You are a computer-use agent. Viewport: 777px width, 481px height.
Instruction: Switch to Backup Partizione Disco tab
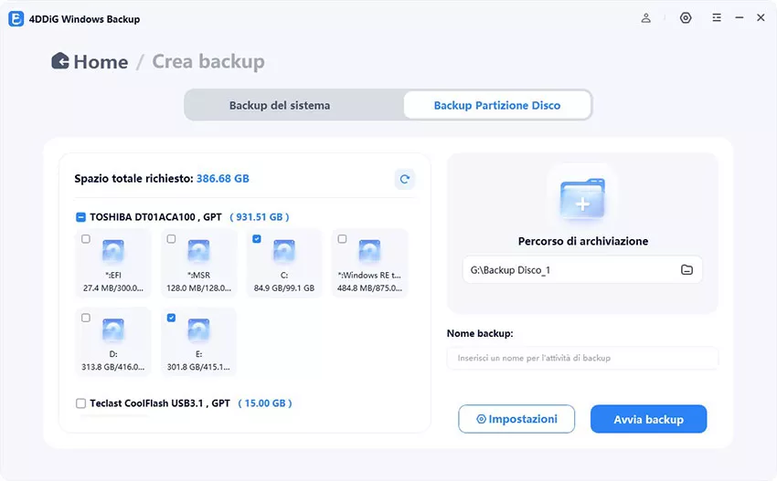pos(497,105)
